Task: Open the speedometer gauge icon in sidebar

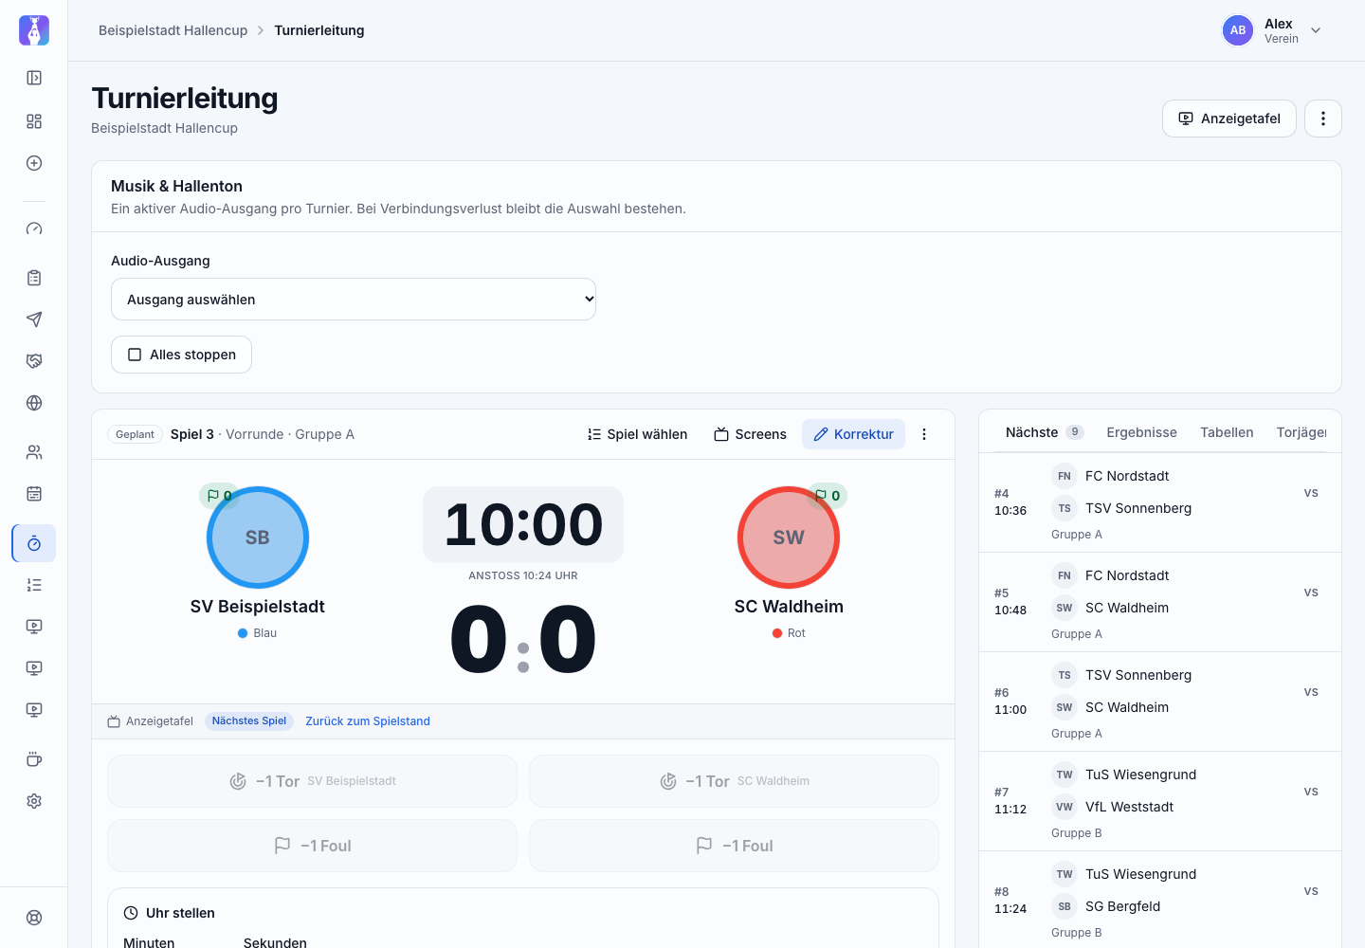Action: [34, 228]
